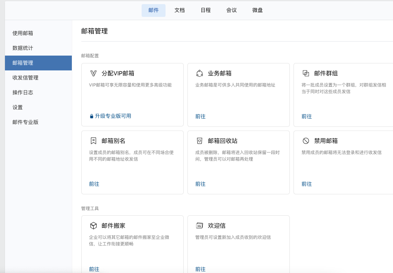The height and width of the screenshot is (273, 393).
Task: Click the 禁用邮箱 prohibited icon
Action: click(x=306, y=141)
